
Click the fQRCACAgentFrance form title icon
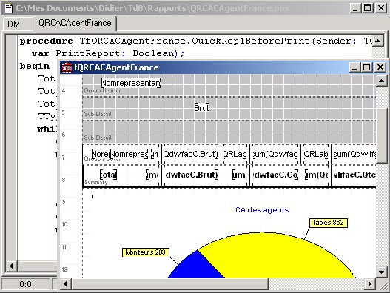tap(67, 67)
